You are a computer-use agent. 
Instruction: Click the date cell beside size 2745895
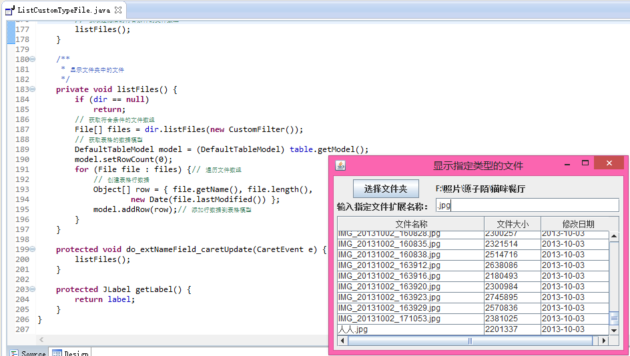(x=575, y=297)
